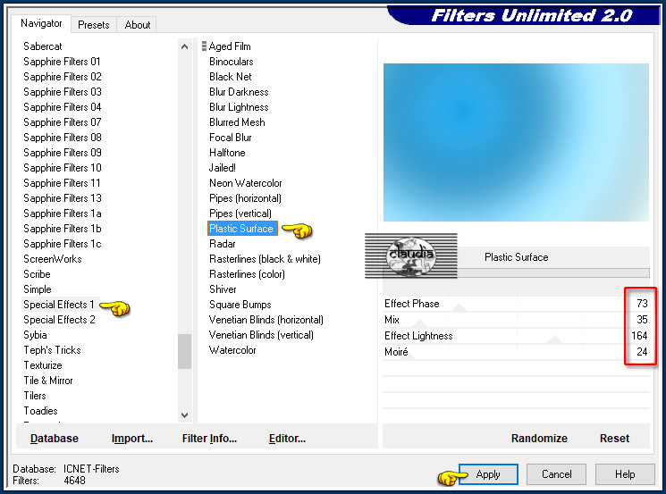Choose the Neon Watercolor filter
The image size is (666, 494).
click(246, 183)
